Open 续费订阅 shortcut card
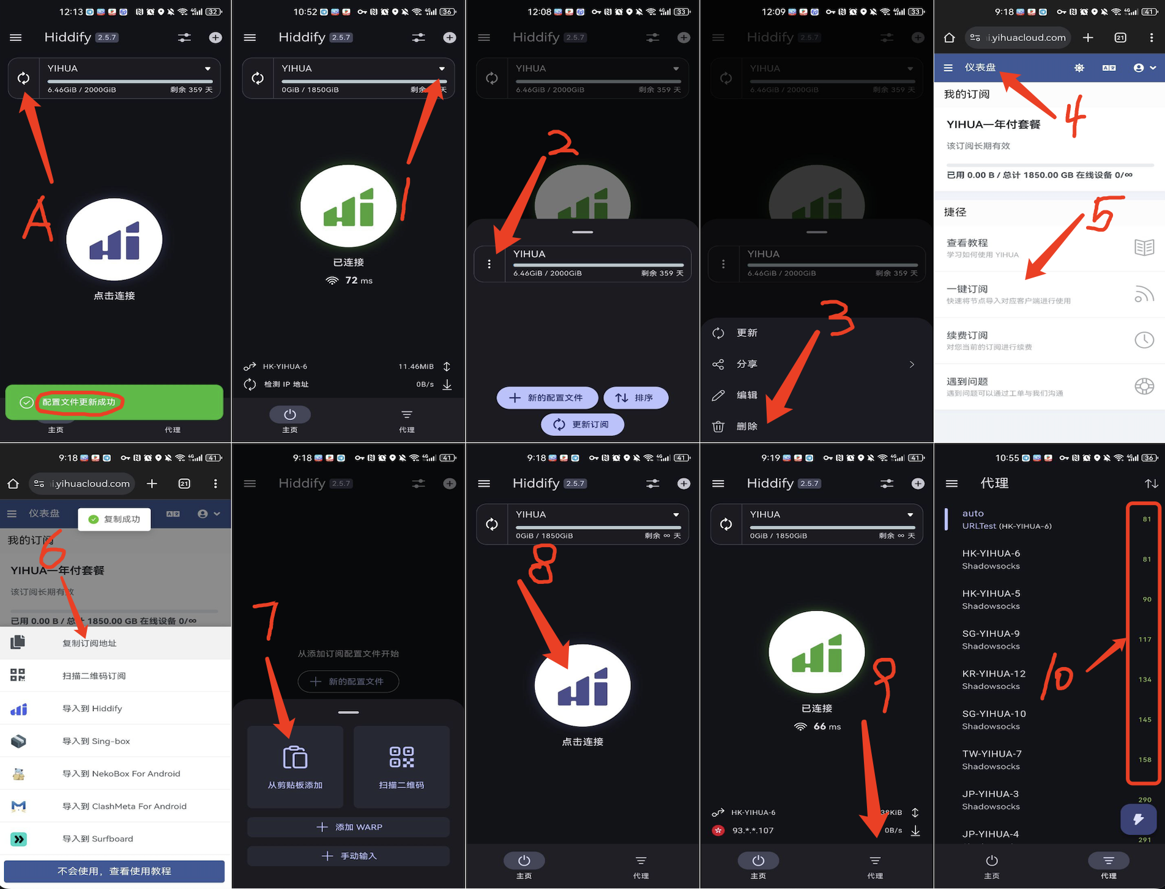 coord(1049,340)
